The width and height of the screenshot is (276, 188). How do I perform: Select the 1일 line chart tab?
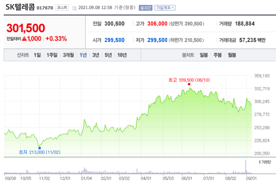point(37,55)
